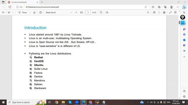The image size is (188, 105).
Task: Open the clock and calendar flyout
Action: [176, 102]
